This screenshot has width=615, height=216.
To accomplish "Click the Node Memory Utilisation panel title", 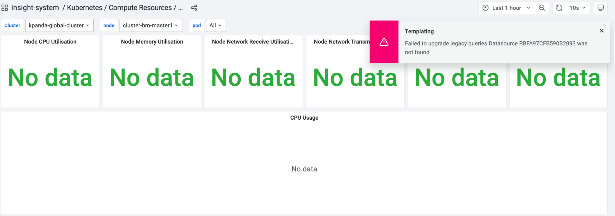I will point(152,42).
